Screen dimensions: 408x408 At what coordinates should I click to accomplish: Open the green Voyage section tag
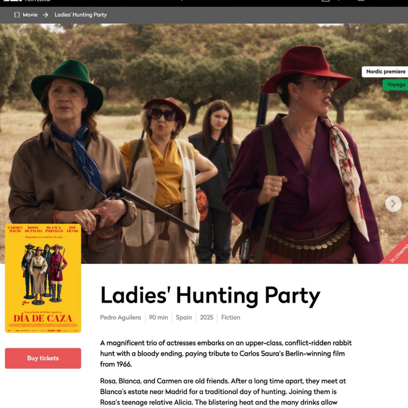(x=396, y=85)
